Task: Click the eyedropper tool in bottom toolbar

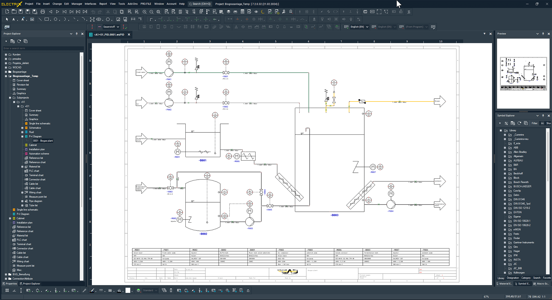Action: [x=84, y=291]
